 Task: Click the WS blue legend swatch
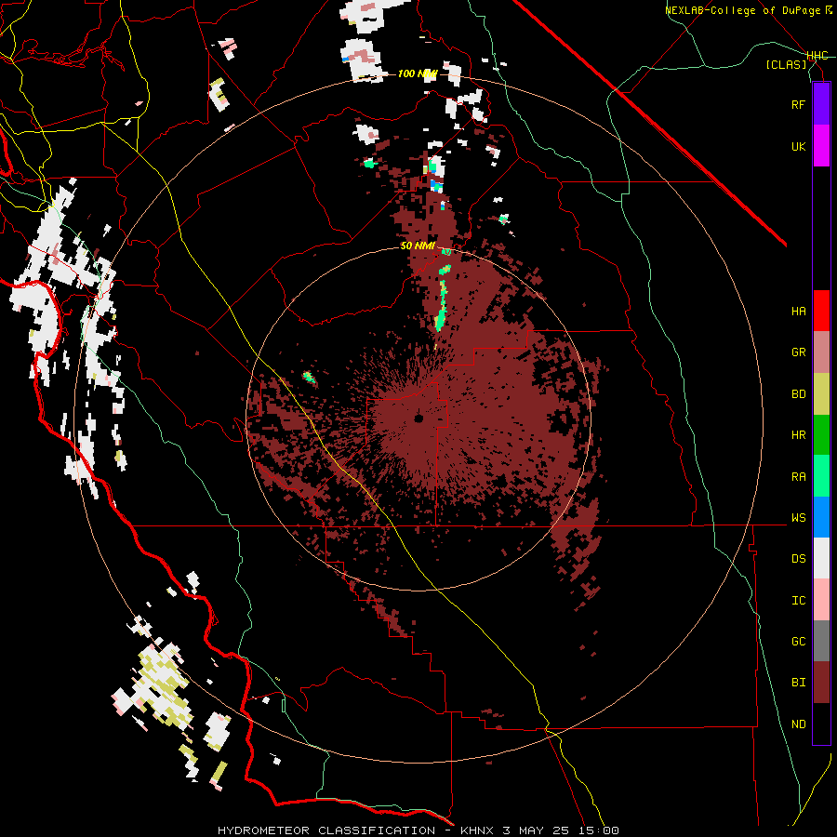tap(821, 517)
